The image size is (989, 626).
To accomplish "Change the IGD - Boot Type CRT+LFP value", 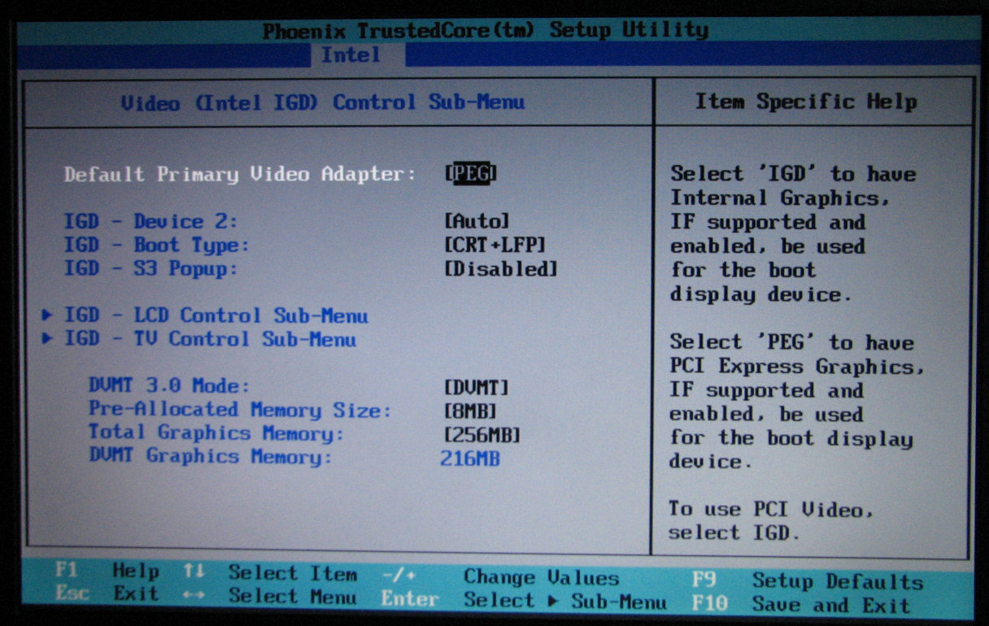I will [494, 245].
